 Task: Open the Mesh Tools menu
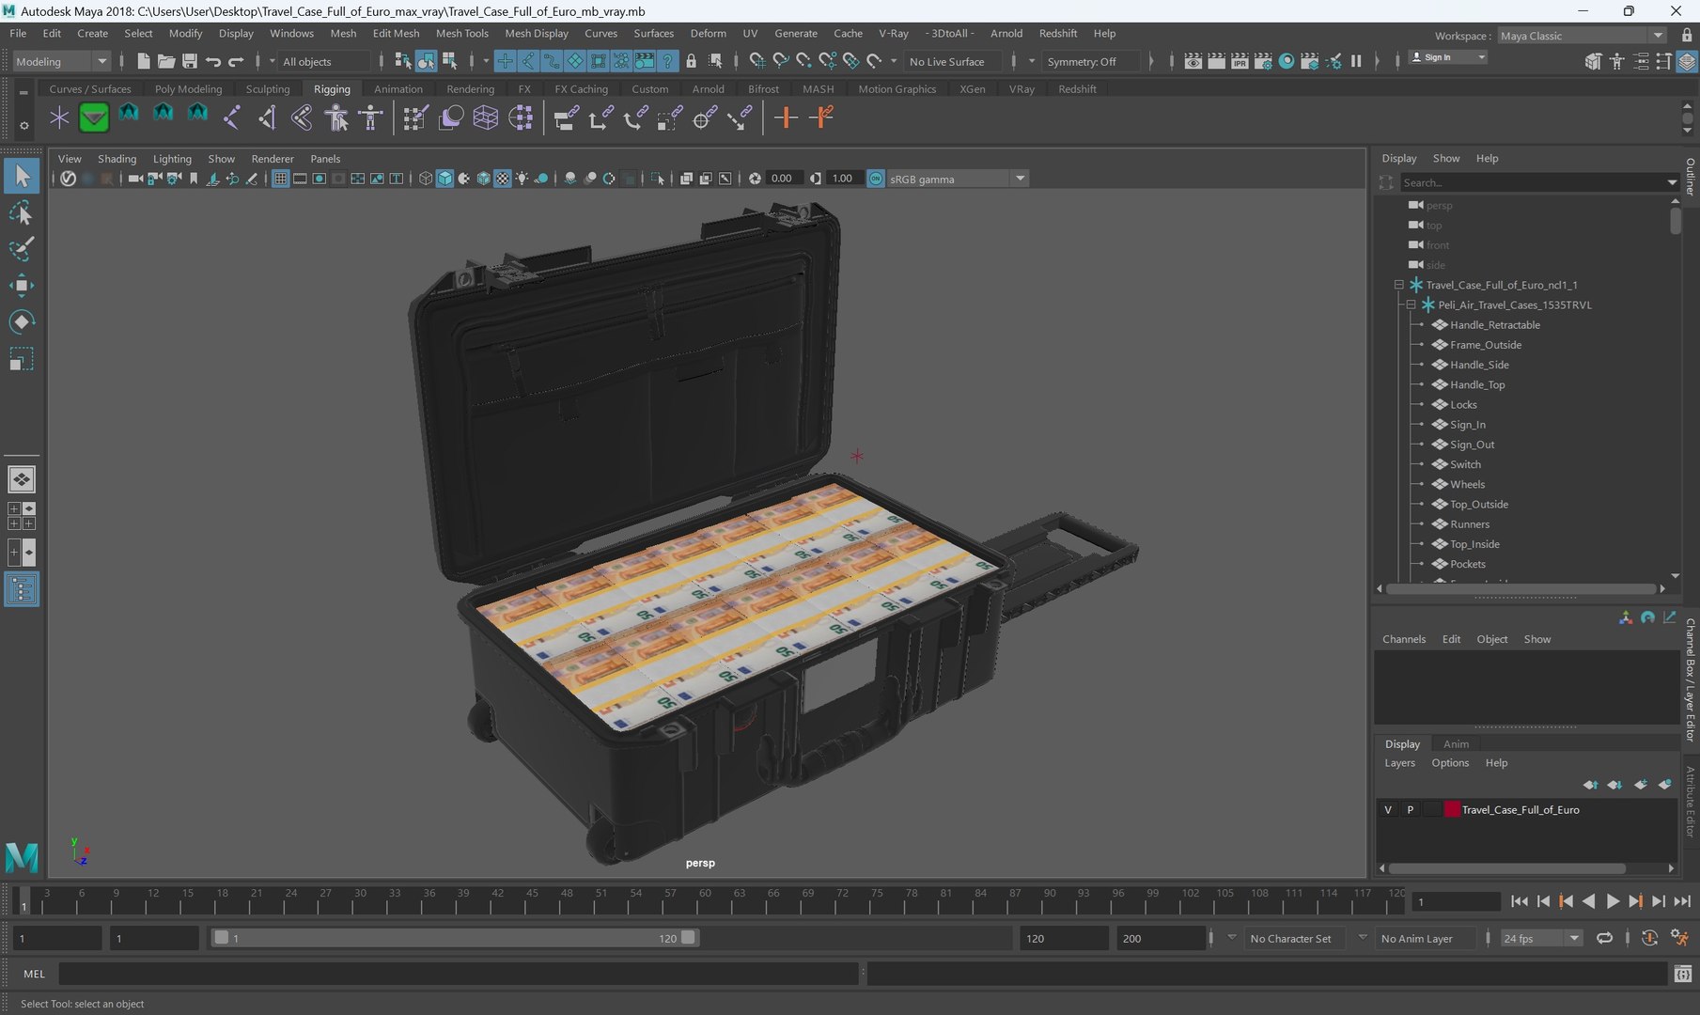pyautogui.click(x=461, y=33)
